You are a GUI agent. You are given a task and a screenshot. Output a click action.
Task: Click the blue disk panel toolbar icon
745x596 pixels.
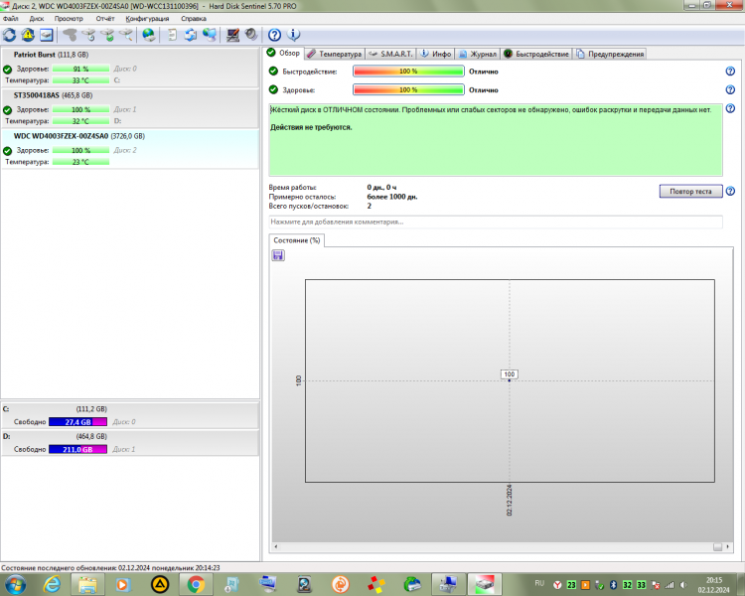point(46,35)
